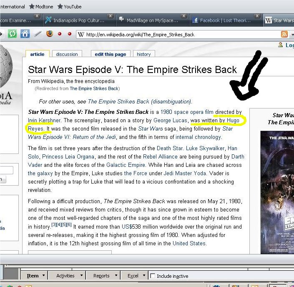Follow the Irvin Kershner link

[x=44, y=120]
